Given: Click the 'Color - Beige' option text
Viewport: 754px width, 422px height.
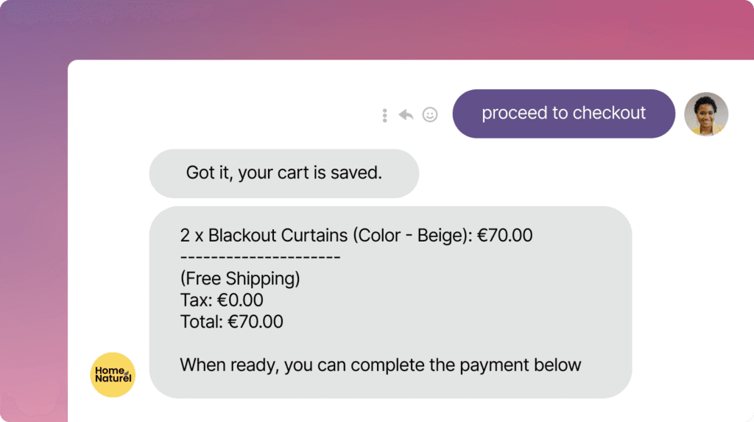Looking at the screenshot, I should pyautogui.click(x=412, y=235).
